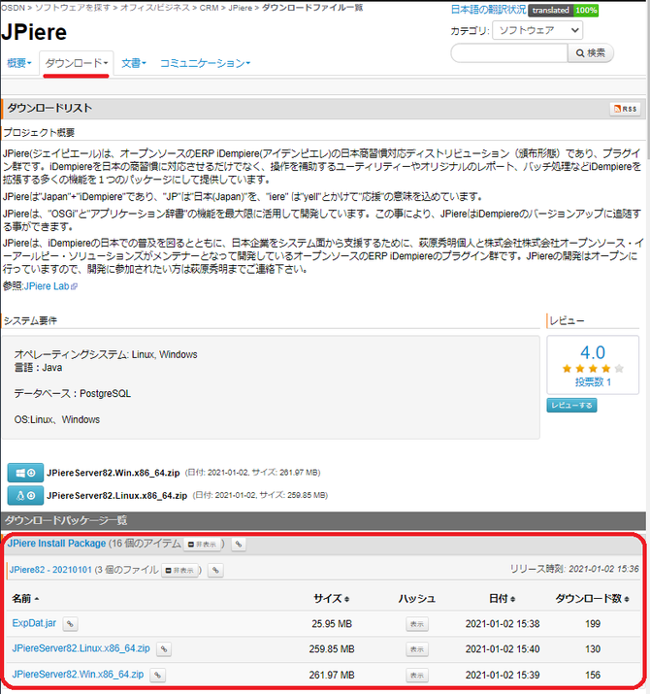Click link icon next to JPiere82 - 20210101
This screenshot has width=650, height=694.
point(215,570)
